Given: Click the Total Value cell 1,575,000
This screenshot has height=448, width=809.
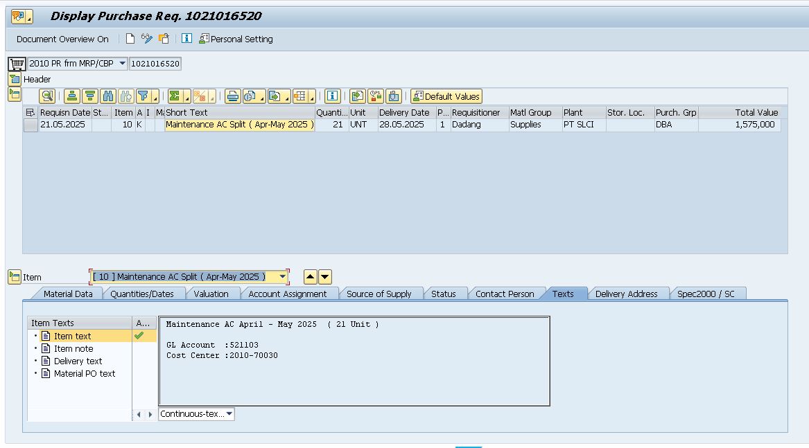Looking at the screenshot, I should click(739, 125).
